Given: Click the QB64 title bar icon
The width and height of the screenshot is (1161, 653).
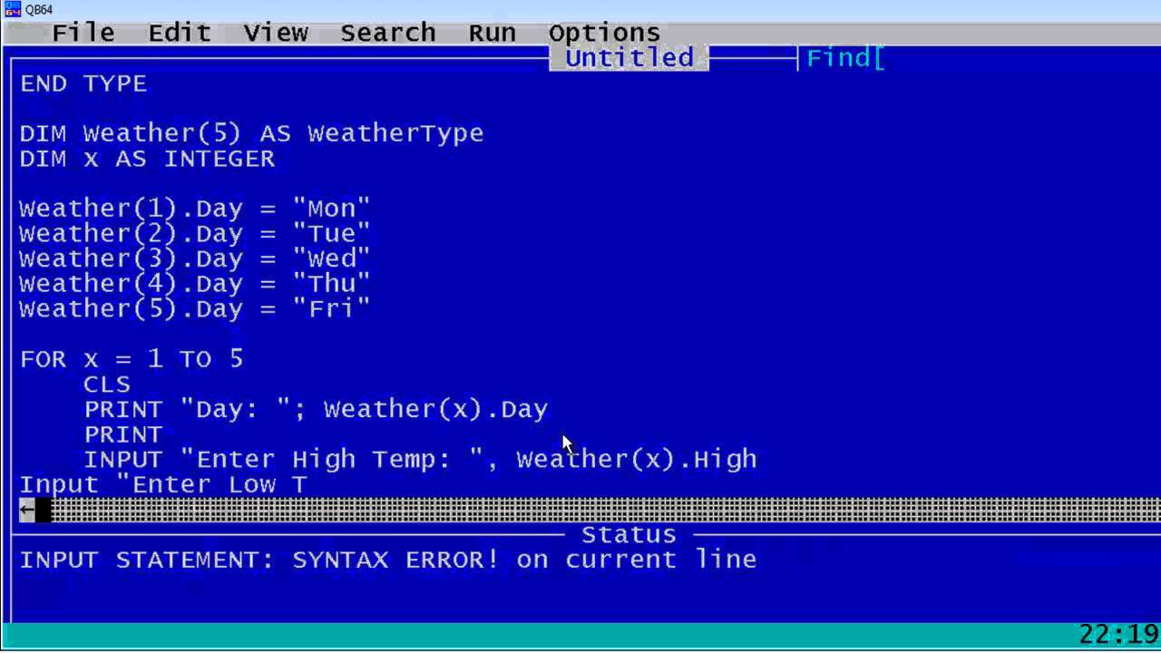Looking at the screenshot, I should (12, 9).
